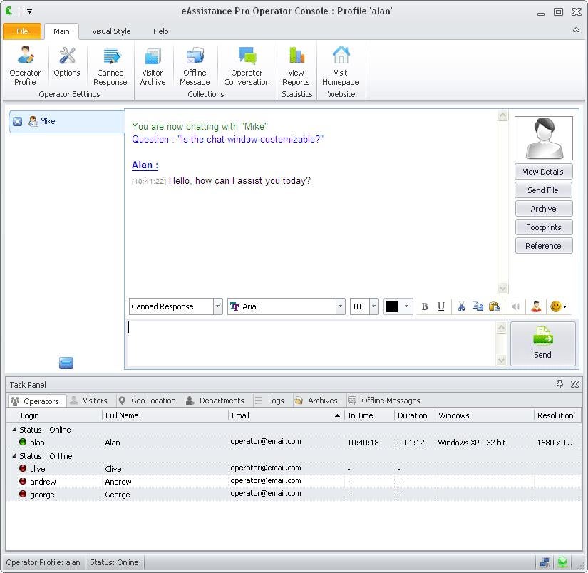Click the Footprints button

click(x=543, y=227)
